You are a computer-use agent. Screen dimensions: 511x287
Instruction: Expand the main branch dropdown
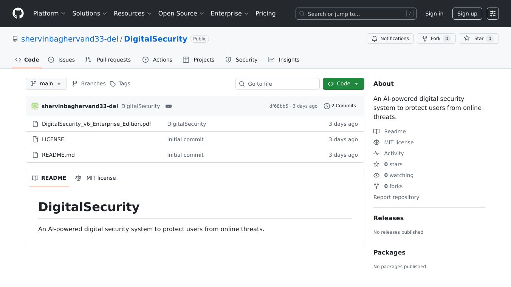[46, 84]
